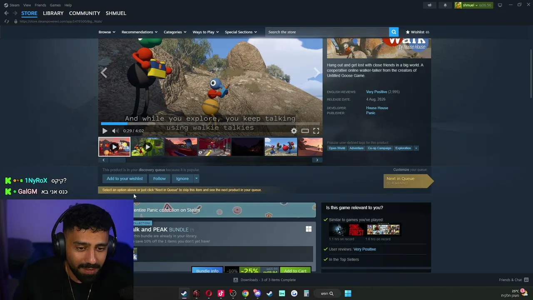Show next media with right arrow
Screen dimensions: 533x300
point(317,73)
